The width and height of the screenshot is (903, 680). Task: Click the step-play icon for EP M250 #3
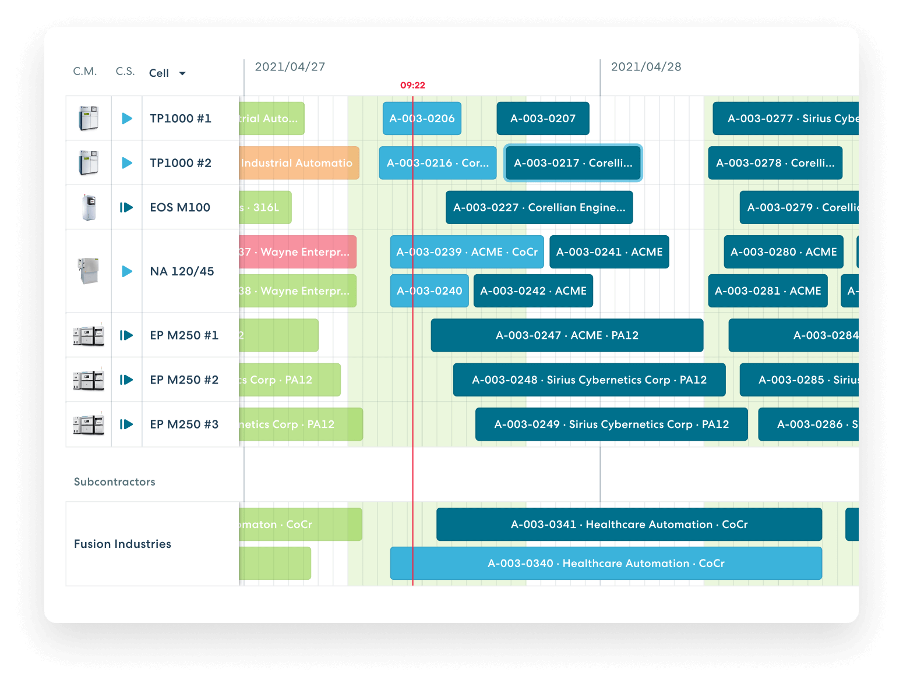tap(126, 424)
